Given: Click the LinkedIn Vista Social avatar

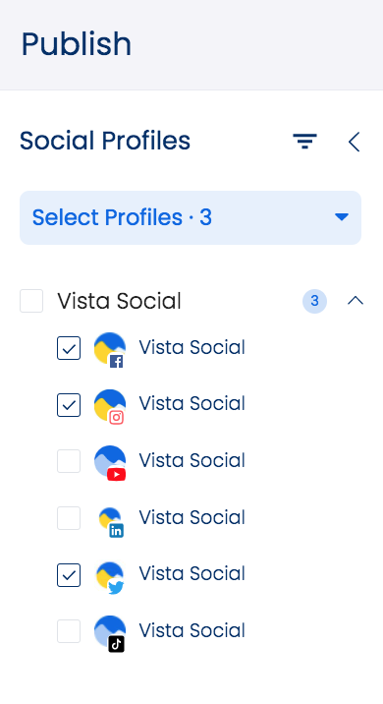Looking at the screenshot, I should (x=111, y=521).
